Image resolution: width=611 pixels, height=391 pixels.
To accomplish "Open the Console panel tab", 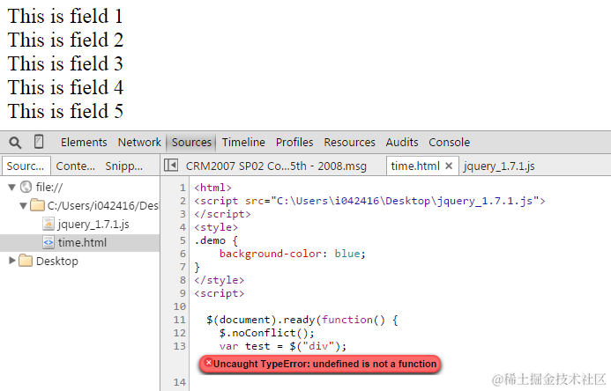I will tap(450, 143).
